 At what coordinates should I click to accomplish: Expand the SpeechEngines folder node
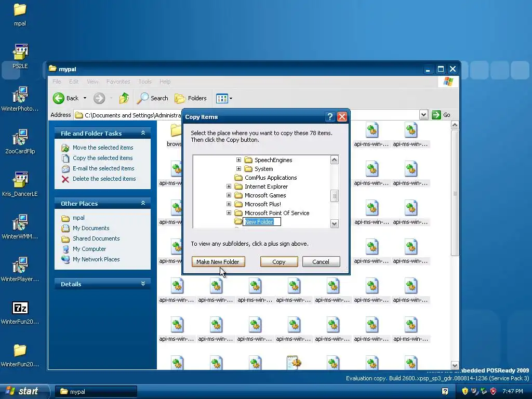point(238,160)
